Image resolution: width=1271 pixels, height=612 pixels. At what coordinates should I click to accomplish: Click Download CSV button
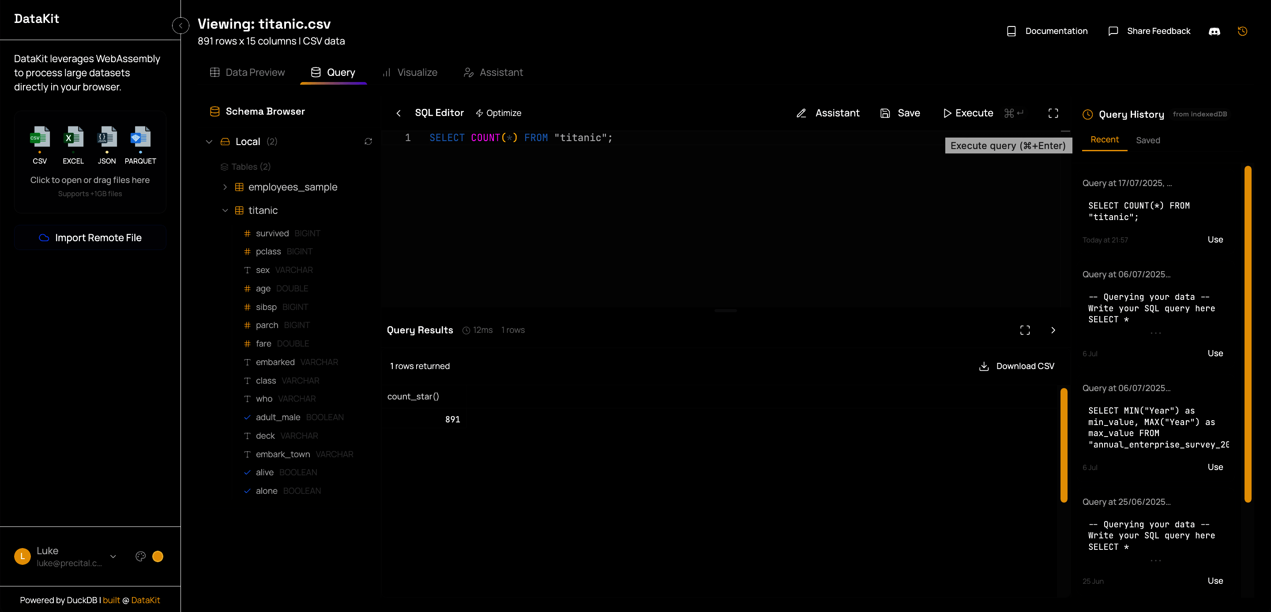pos(1016,366)
